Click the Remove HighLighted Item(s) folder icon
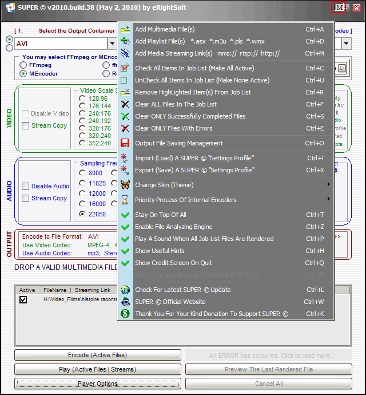Viewport: 366px width, 395px height. pyautogui.click(x=125, y=92)
